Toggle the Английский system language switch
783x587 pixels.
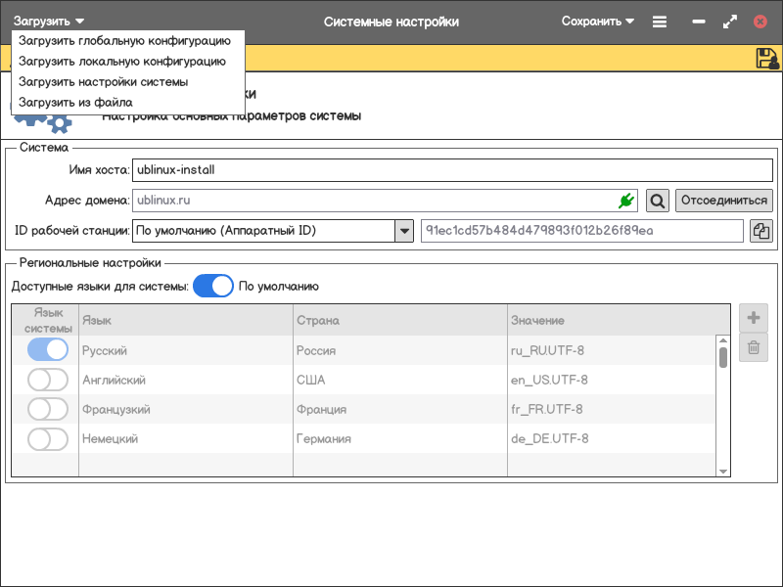(48, 380)
